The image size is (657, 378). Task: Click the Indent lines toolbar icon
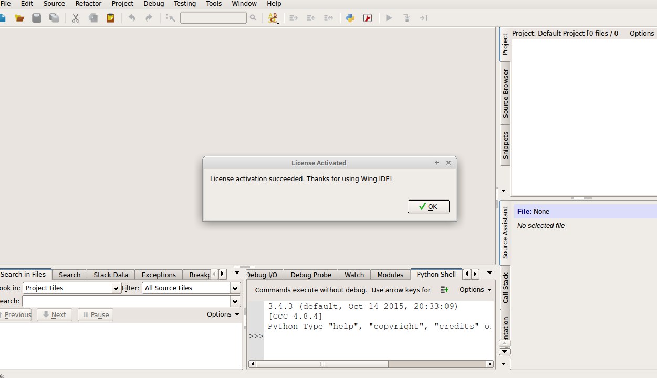tap(294, 18)
